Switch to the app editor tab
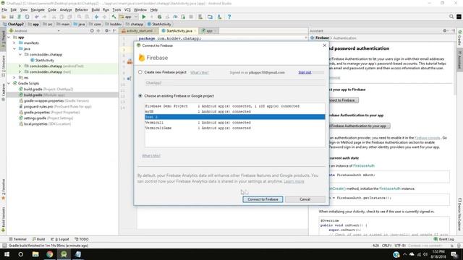The width and height of the screenshot is (463, 260). tap(209, 30)
